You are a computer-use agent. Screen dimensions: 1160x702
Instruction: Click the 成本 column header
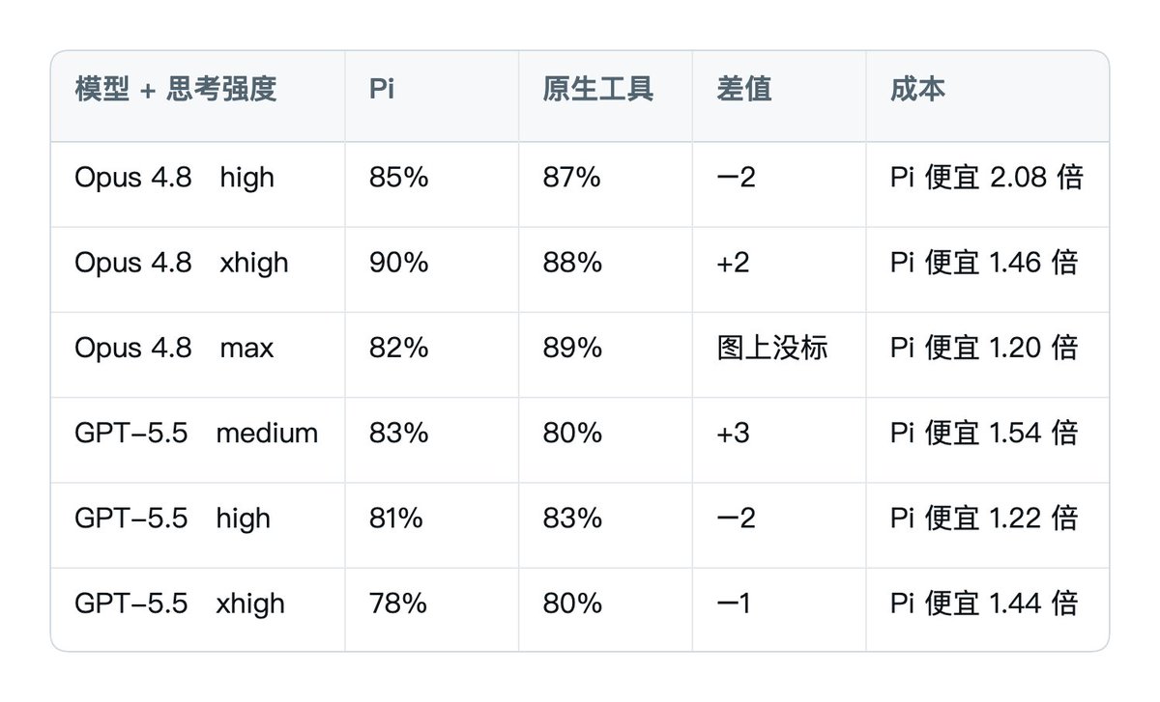pyautogui.click(x=917, y=90)
